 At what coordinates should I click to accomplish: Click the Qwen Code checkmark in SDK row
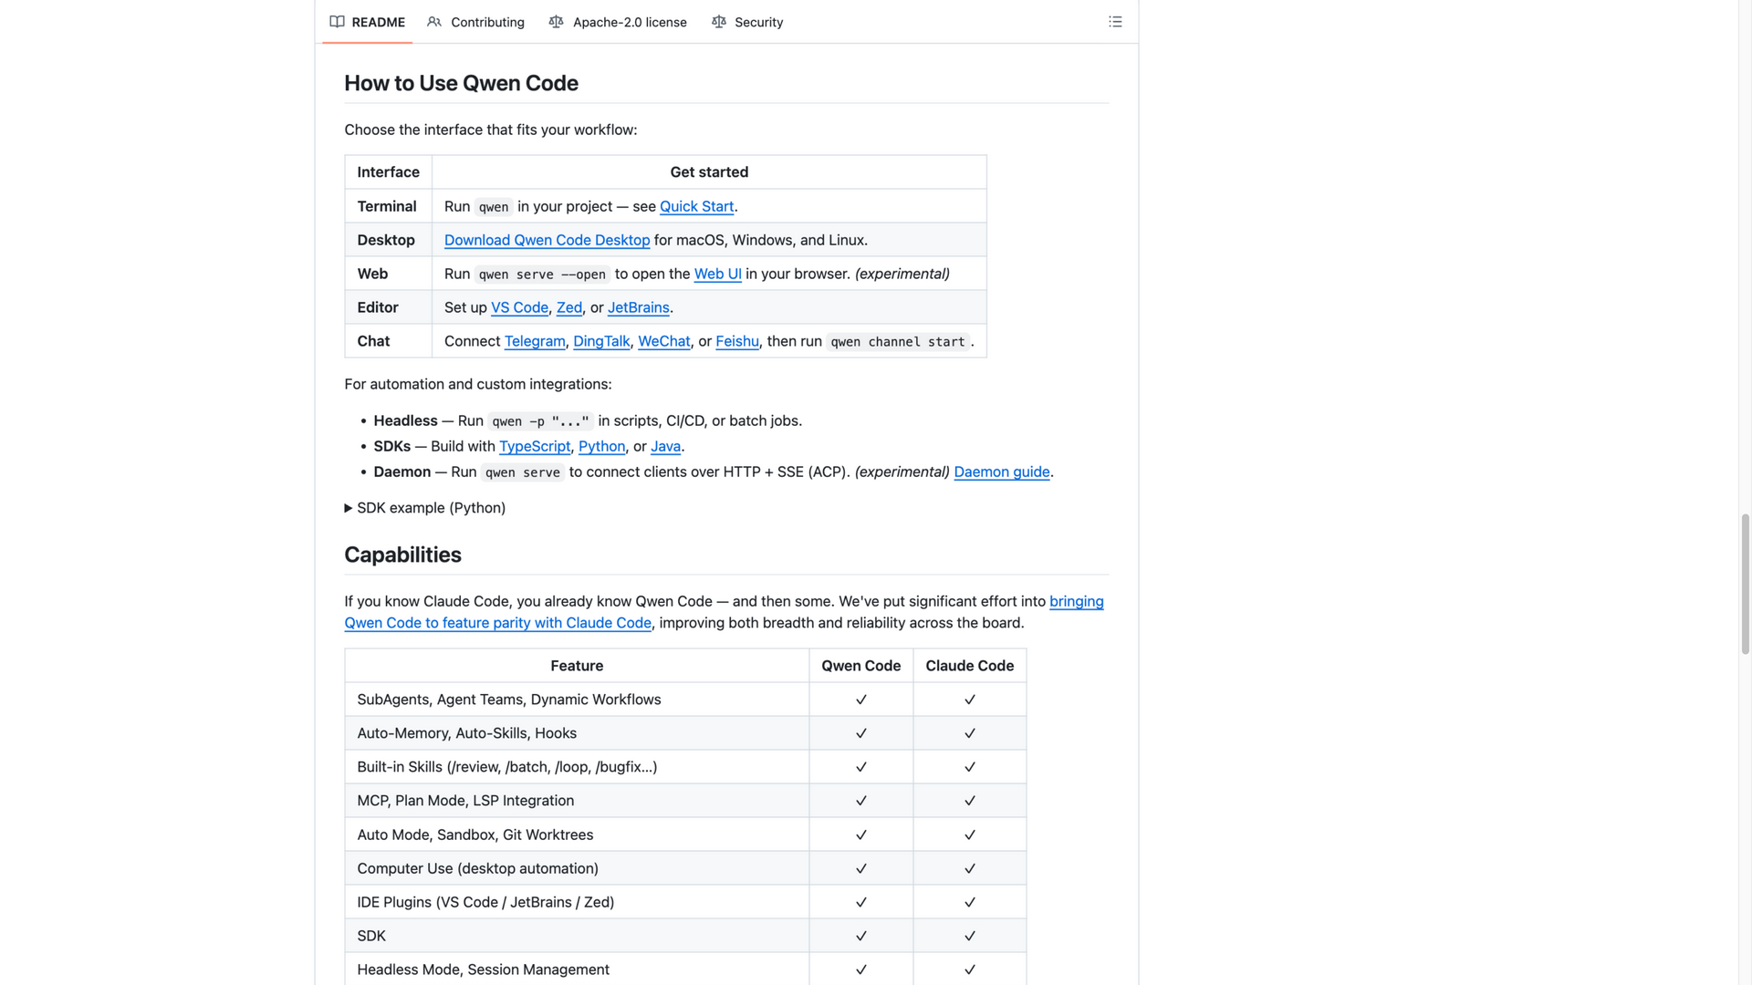(860, 936)
